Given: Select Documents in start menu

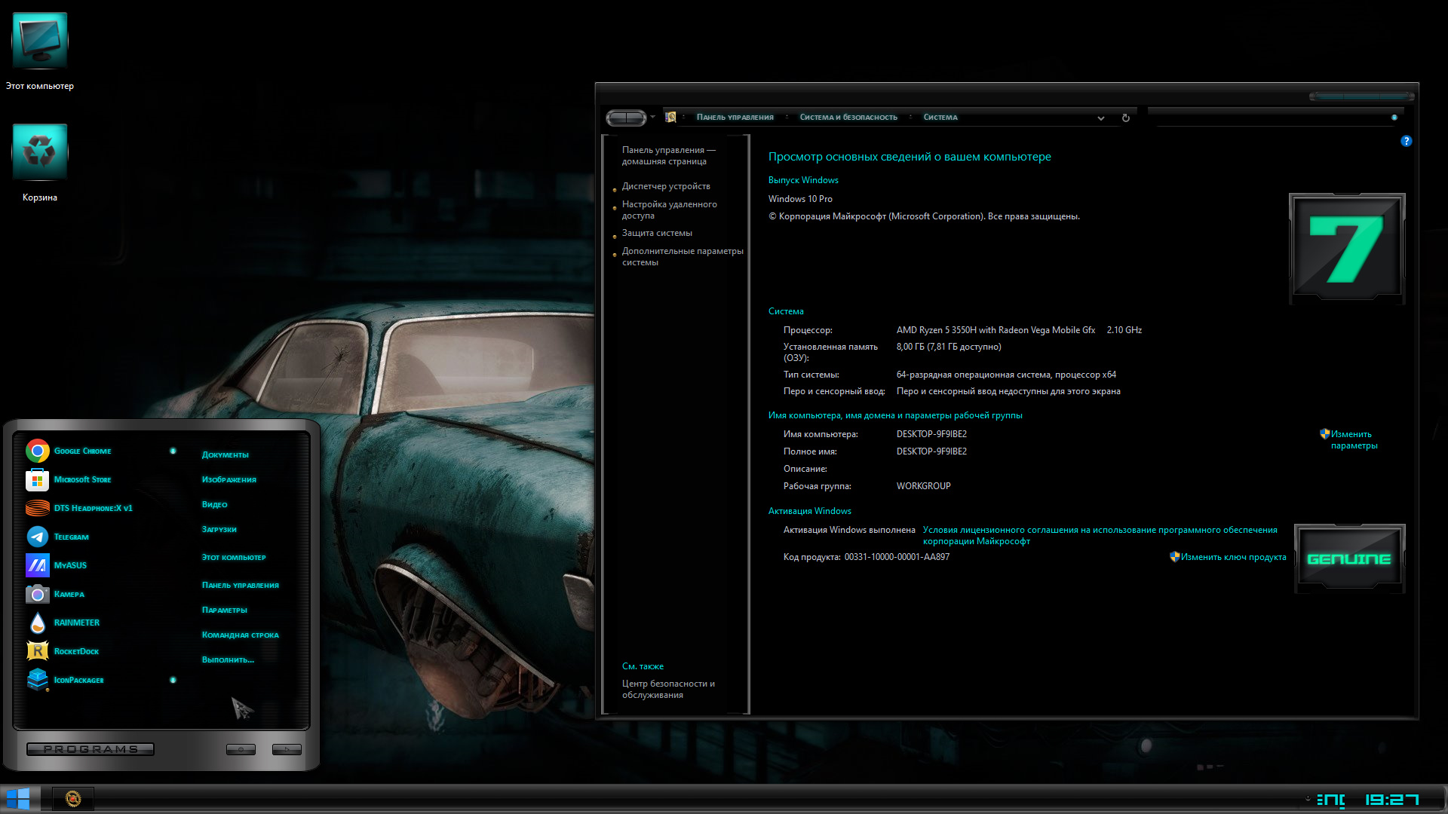Looking at the screenshot, I should point(225,454).
